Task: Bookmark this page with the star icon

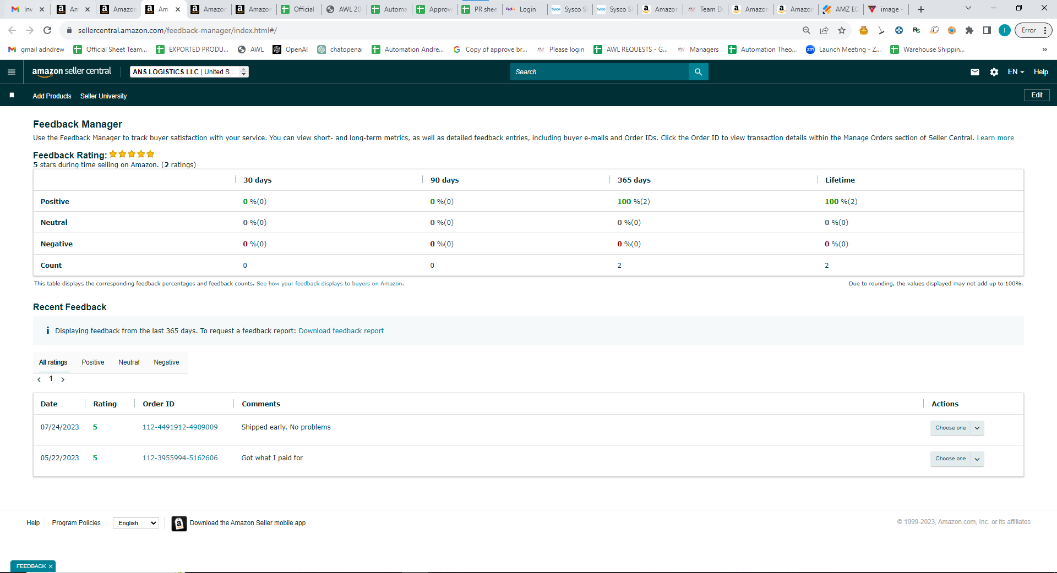Action: (x=842, y=30)
